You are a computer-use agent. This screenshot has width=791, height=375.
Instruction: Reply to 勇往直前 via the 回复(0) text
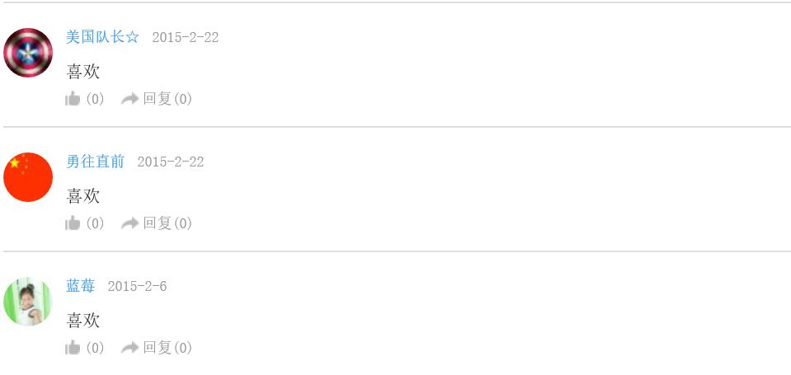[x=167, y=223]
